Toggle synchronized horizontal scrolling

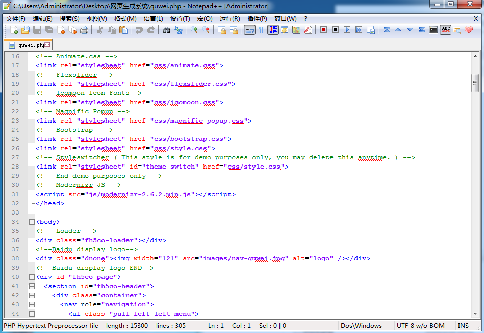pos(234,30)
